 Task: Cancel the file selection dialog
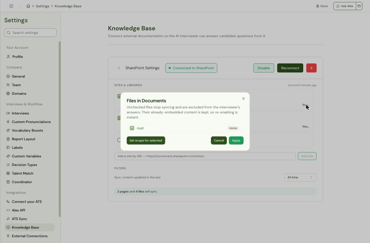[219, 140]
